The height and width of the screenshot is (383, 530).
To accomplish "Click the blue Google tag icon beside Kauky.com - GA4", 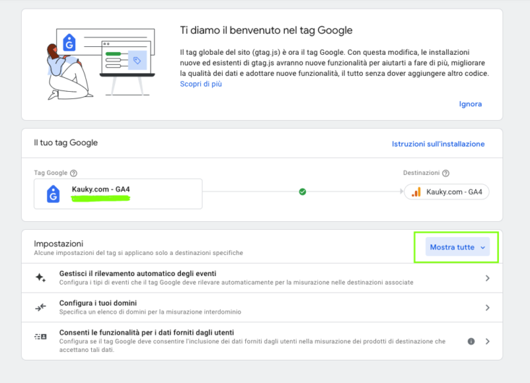I will pyautogui.click(x=53, y=194).
